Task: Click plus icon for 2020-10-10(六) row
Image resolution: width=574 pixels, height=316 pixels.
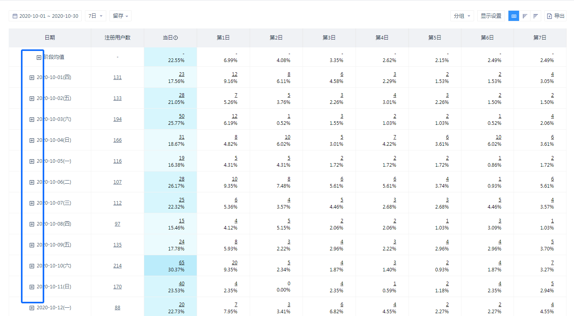Action: [32, 266]
